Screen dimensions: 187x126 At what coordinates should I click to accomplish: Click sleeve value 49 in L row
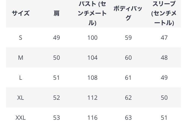[164, 77]
